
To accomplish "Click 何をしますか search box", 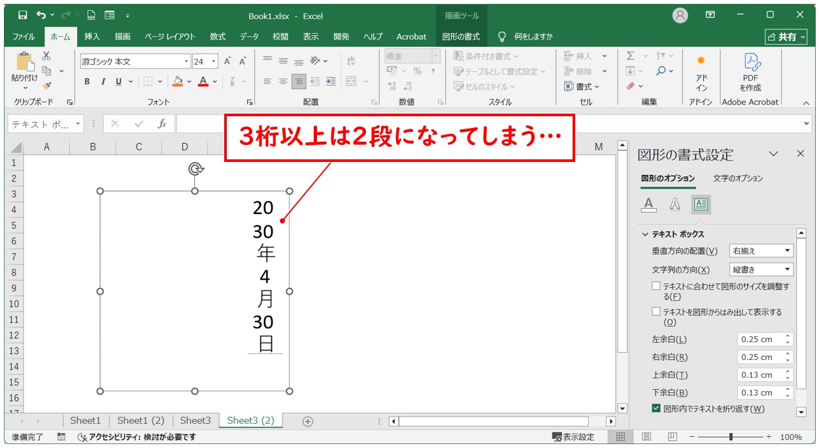I will coord(525,37).
